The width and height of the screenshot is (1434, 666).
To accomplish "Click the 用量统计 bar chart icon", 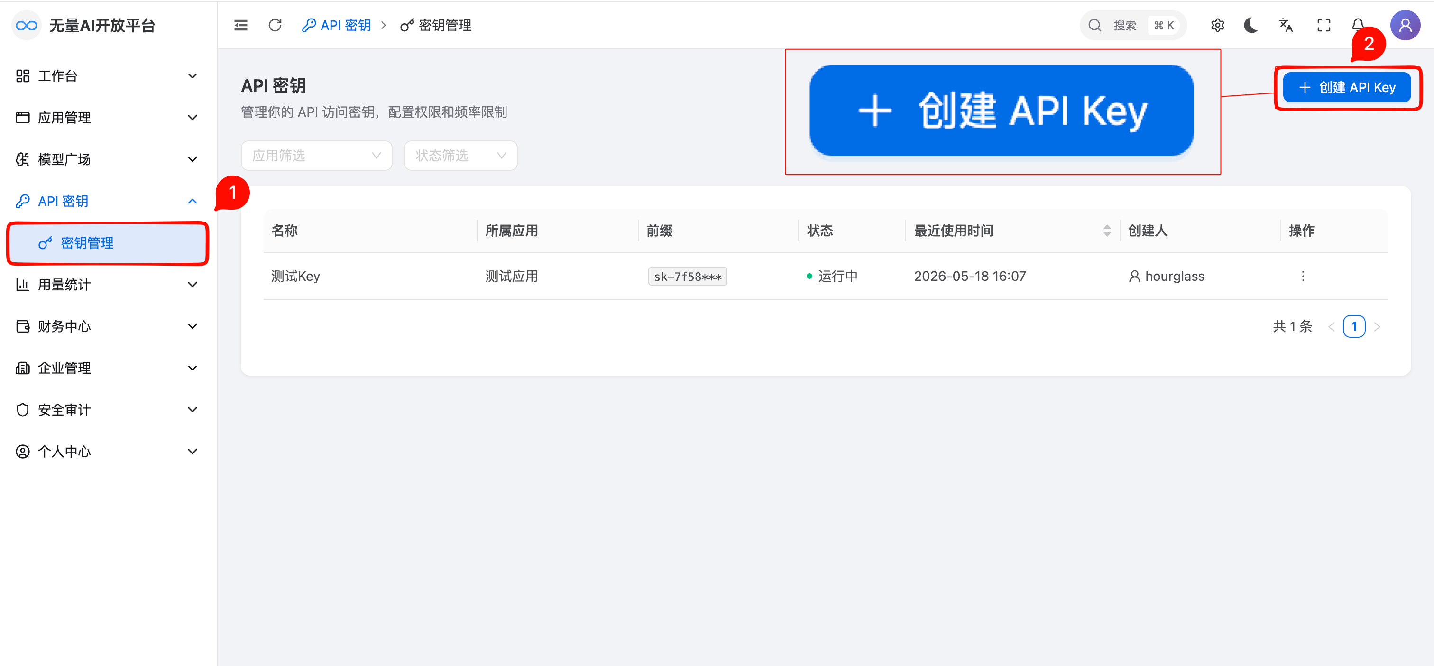I will (x=22, y=285).
